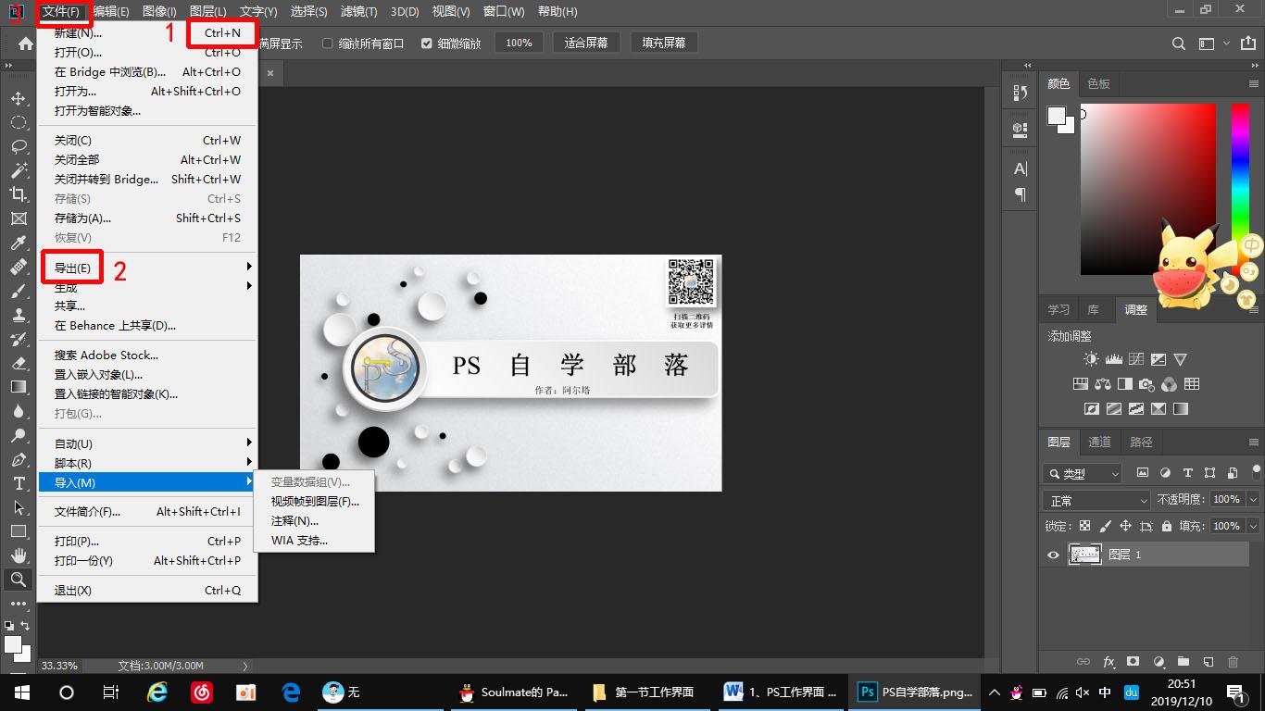Choose 存储为(A)... from the File menu
Screen dimensions: 1265x711
(147, 218)
